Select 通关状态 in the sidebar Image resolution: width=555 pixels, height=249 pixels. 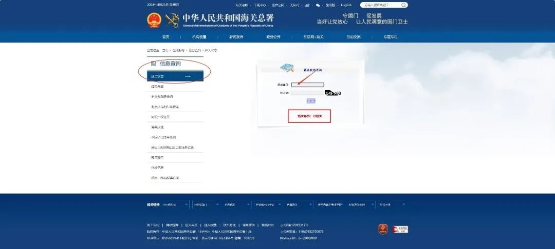pos(175,76)
